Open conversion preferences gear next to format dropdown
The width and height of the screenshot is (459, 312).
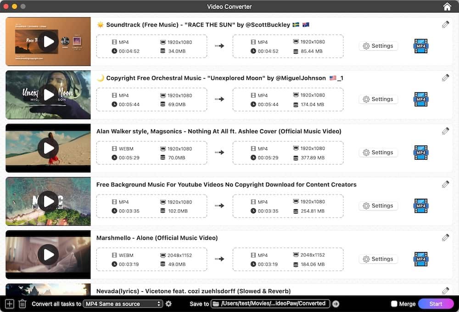click(168, 304)
